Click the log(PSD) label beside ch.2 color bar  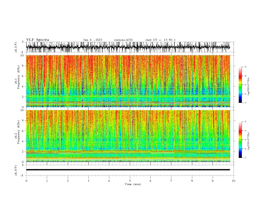pyautogui.click(x=249, y=141)
